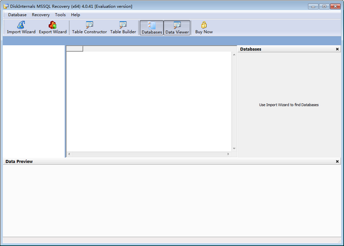Click the vertical scrollbar down arrow
This screenshot has height=246, width=344.
[x=234, y=149]
